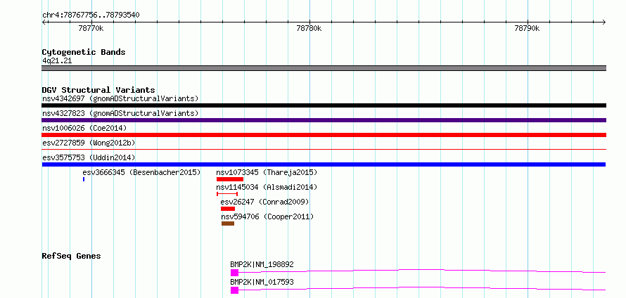Open variant label esv3575753 (Uddin2014)
The height and width of the screenshot is (298, 626).
point(89,157)
